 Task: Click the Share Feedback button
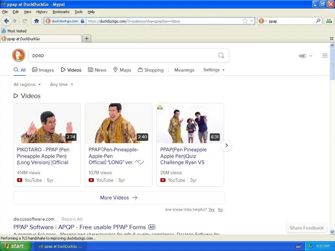tap(307, 228)
